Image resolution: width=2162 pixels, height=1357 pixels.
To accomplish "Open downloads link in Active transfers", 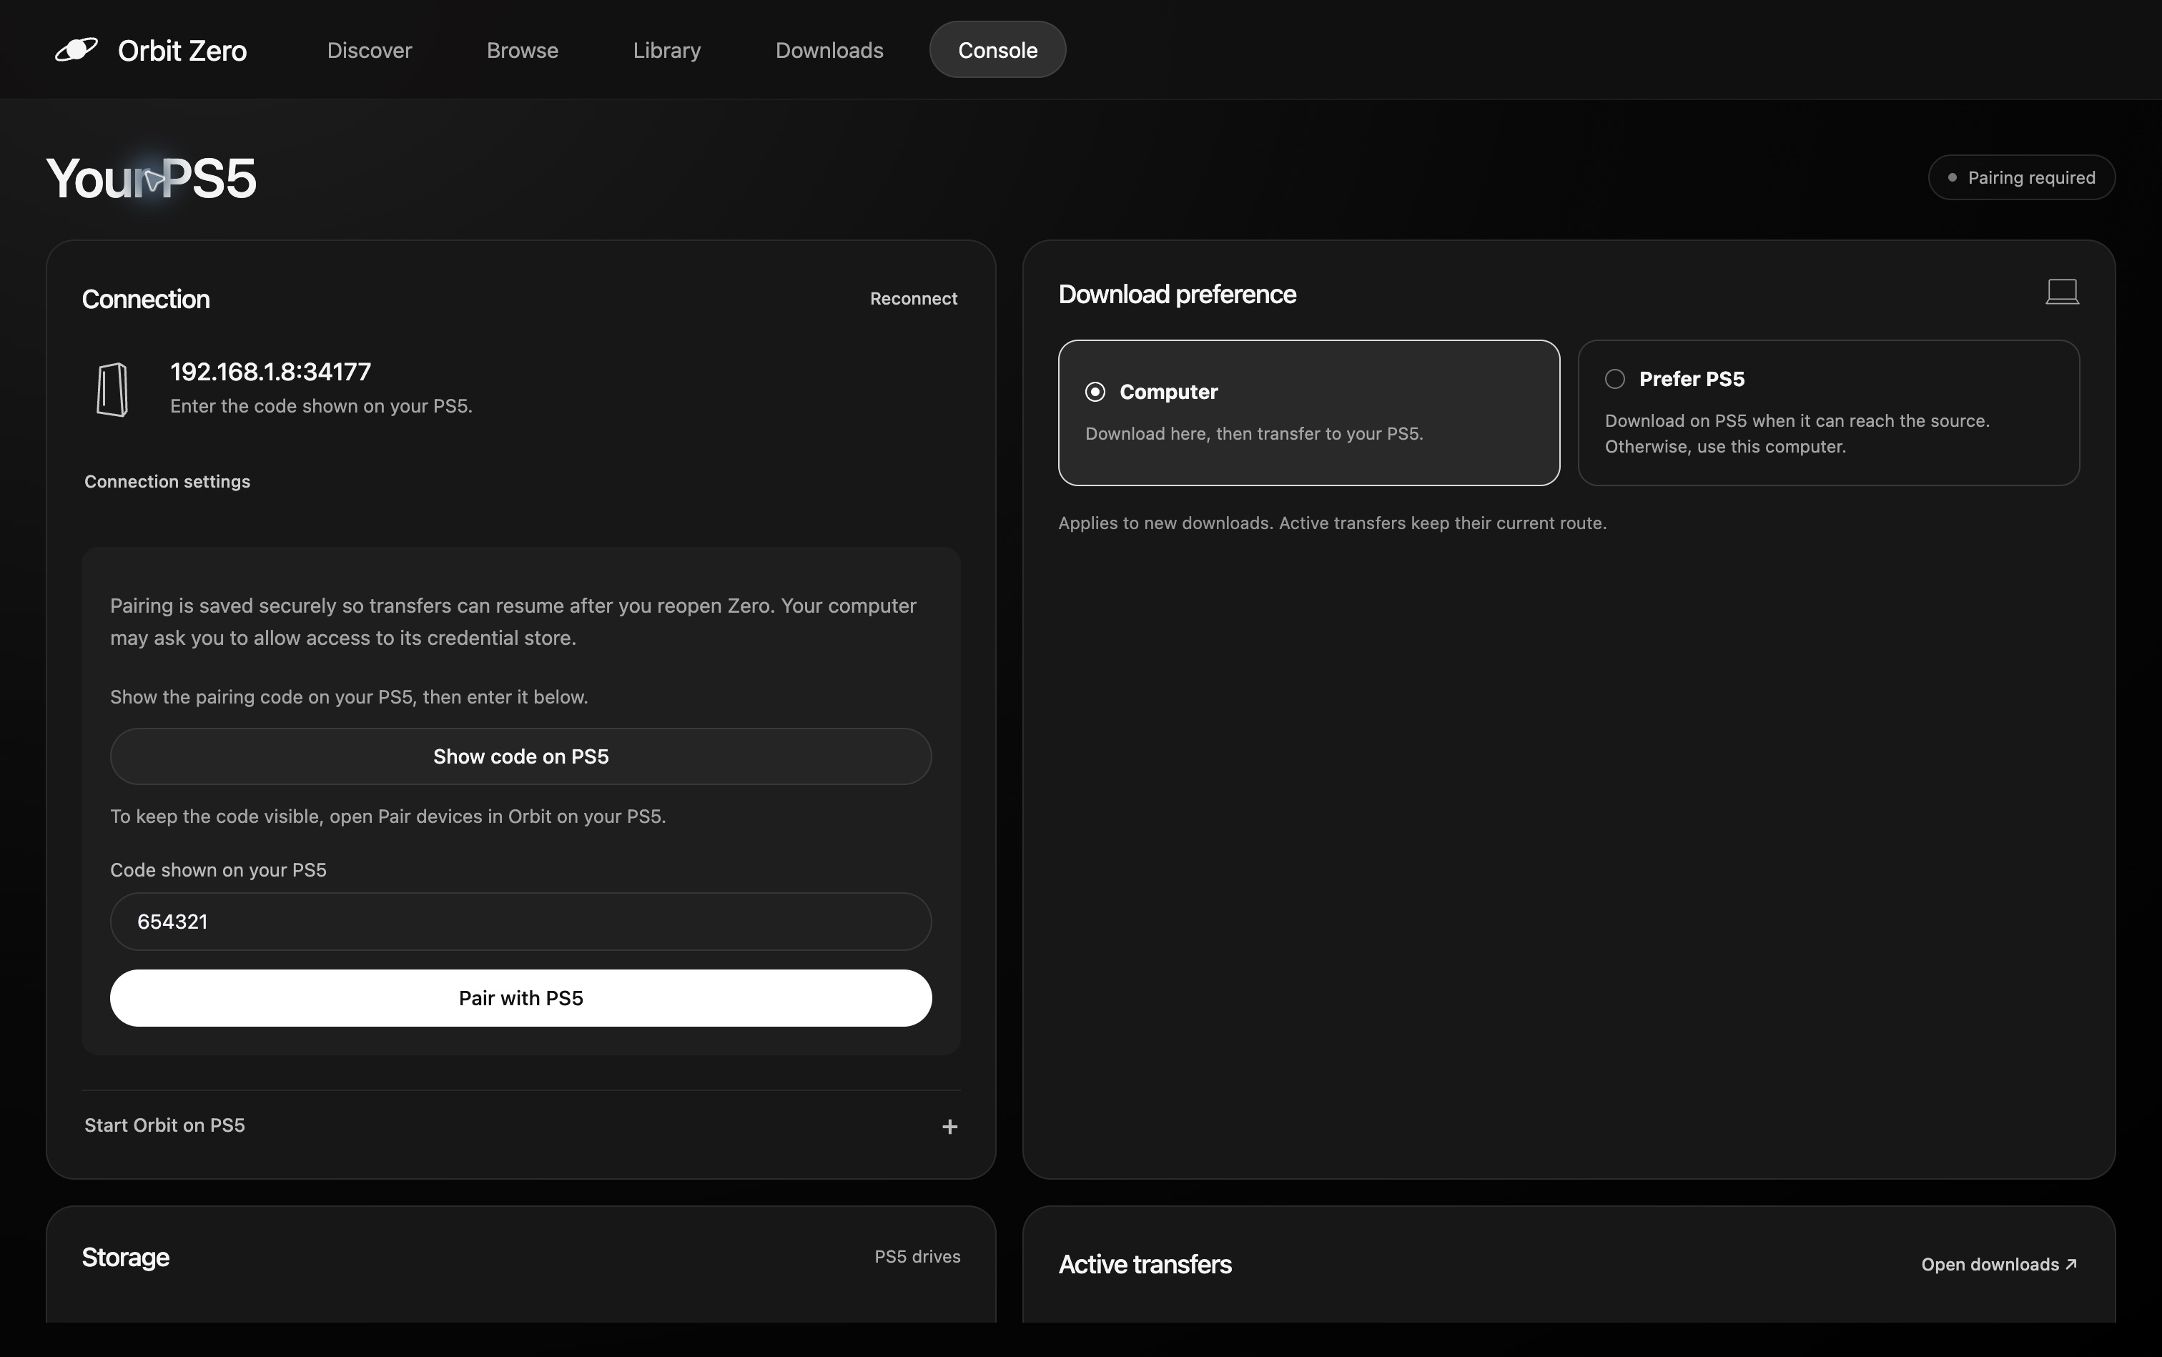I will tap(1999, 1265).
